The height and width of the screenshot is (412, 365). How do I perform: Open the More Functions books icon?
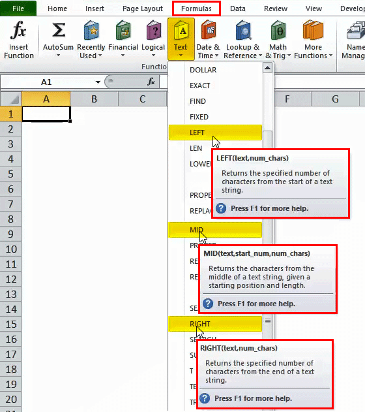coord(313,30)
